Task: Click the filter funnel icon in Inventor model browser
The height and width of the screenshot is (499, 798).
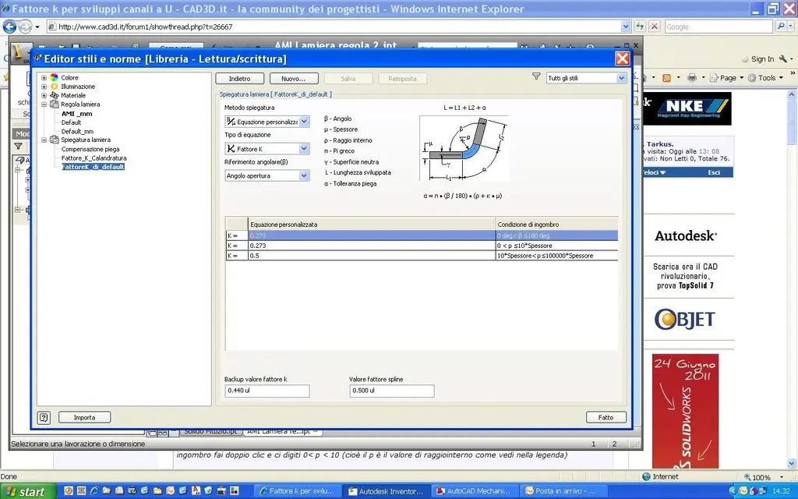Action: [19, 147]
